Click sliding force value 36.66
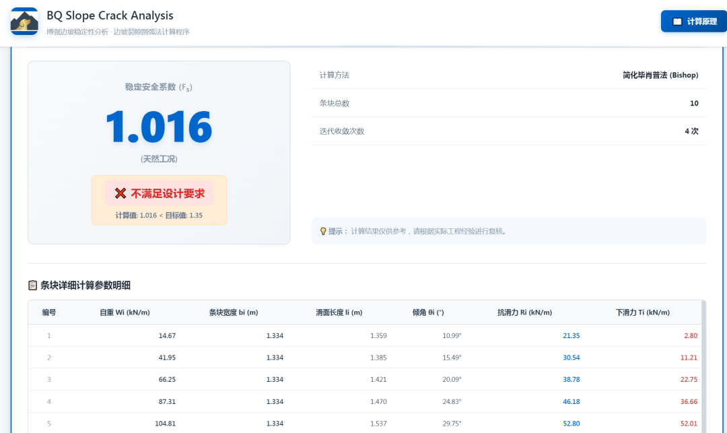The width and height of the screenshot is (727, 433). pos(689,401)
